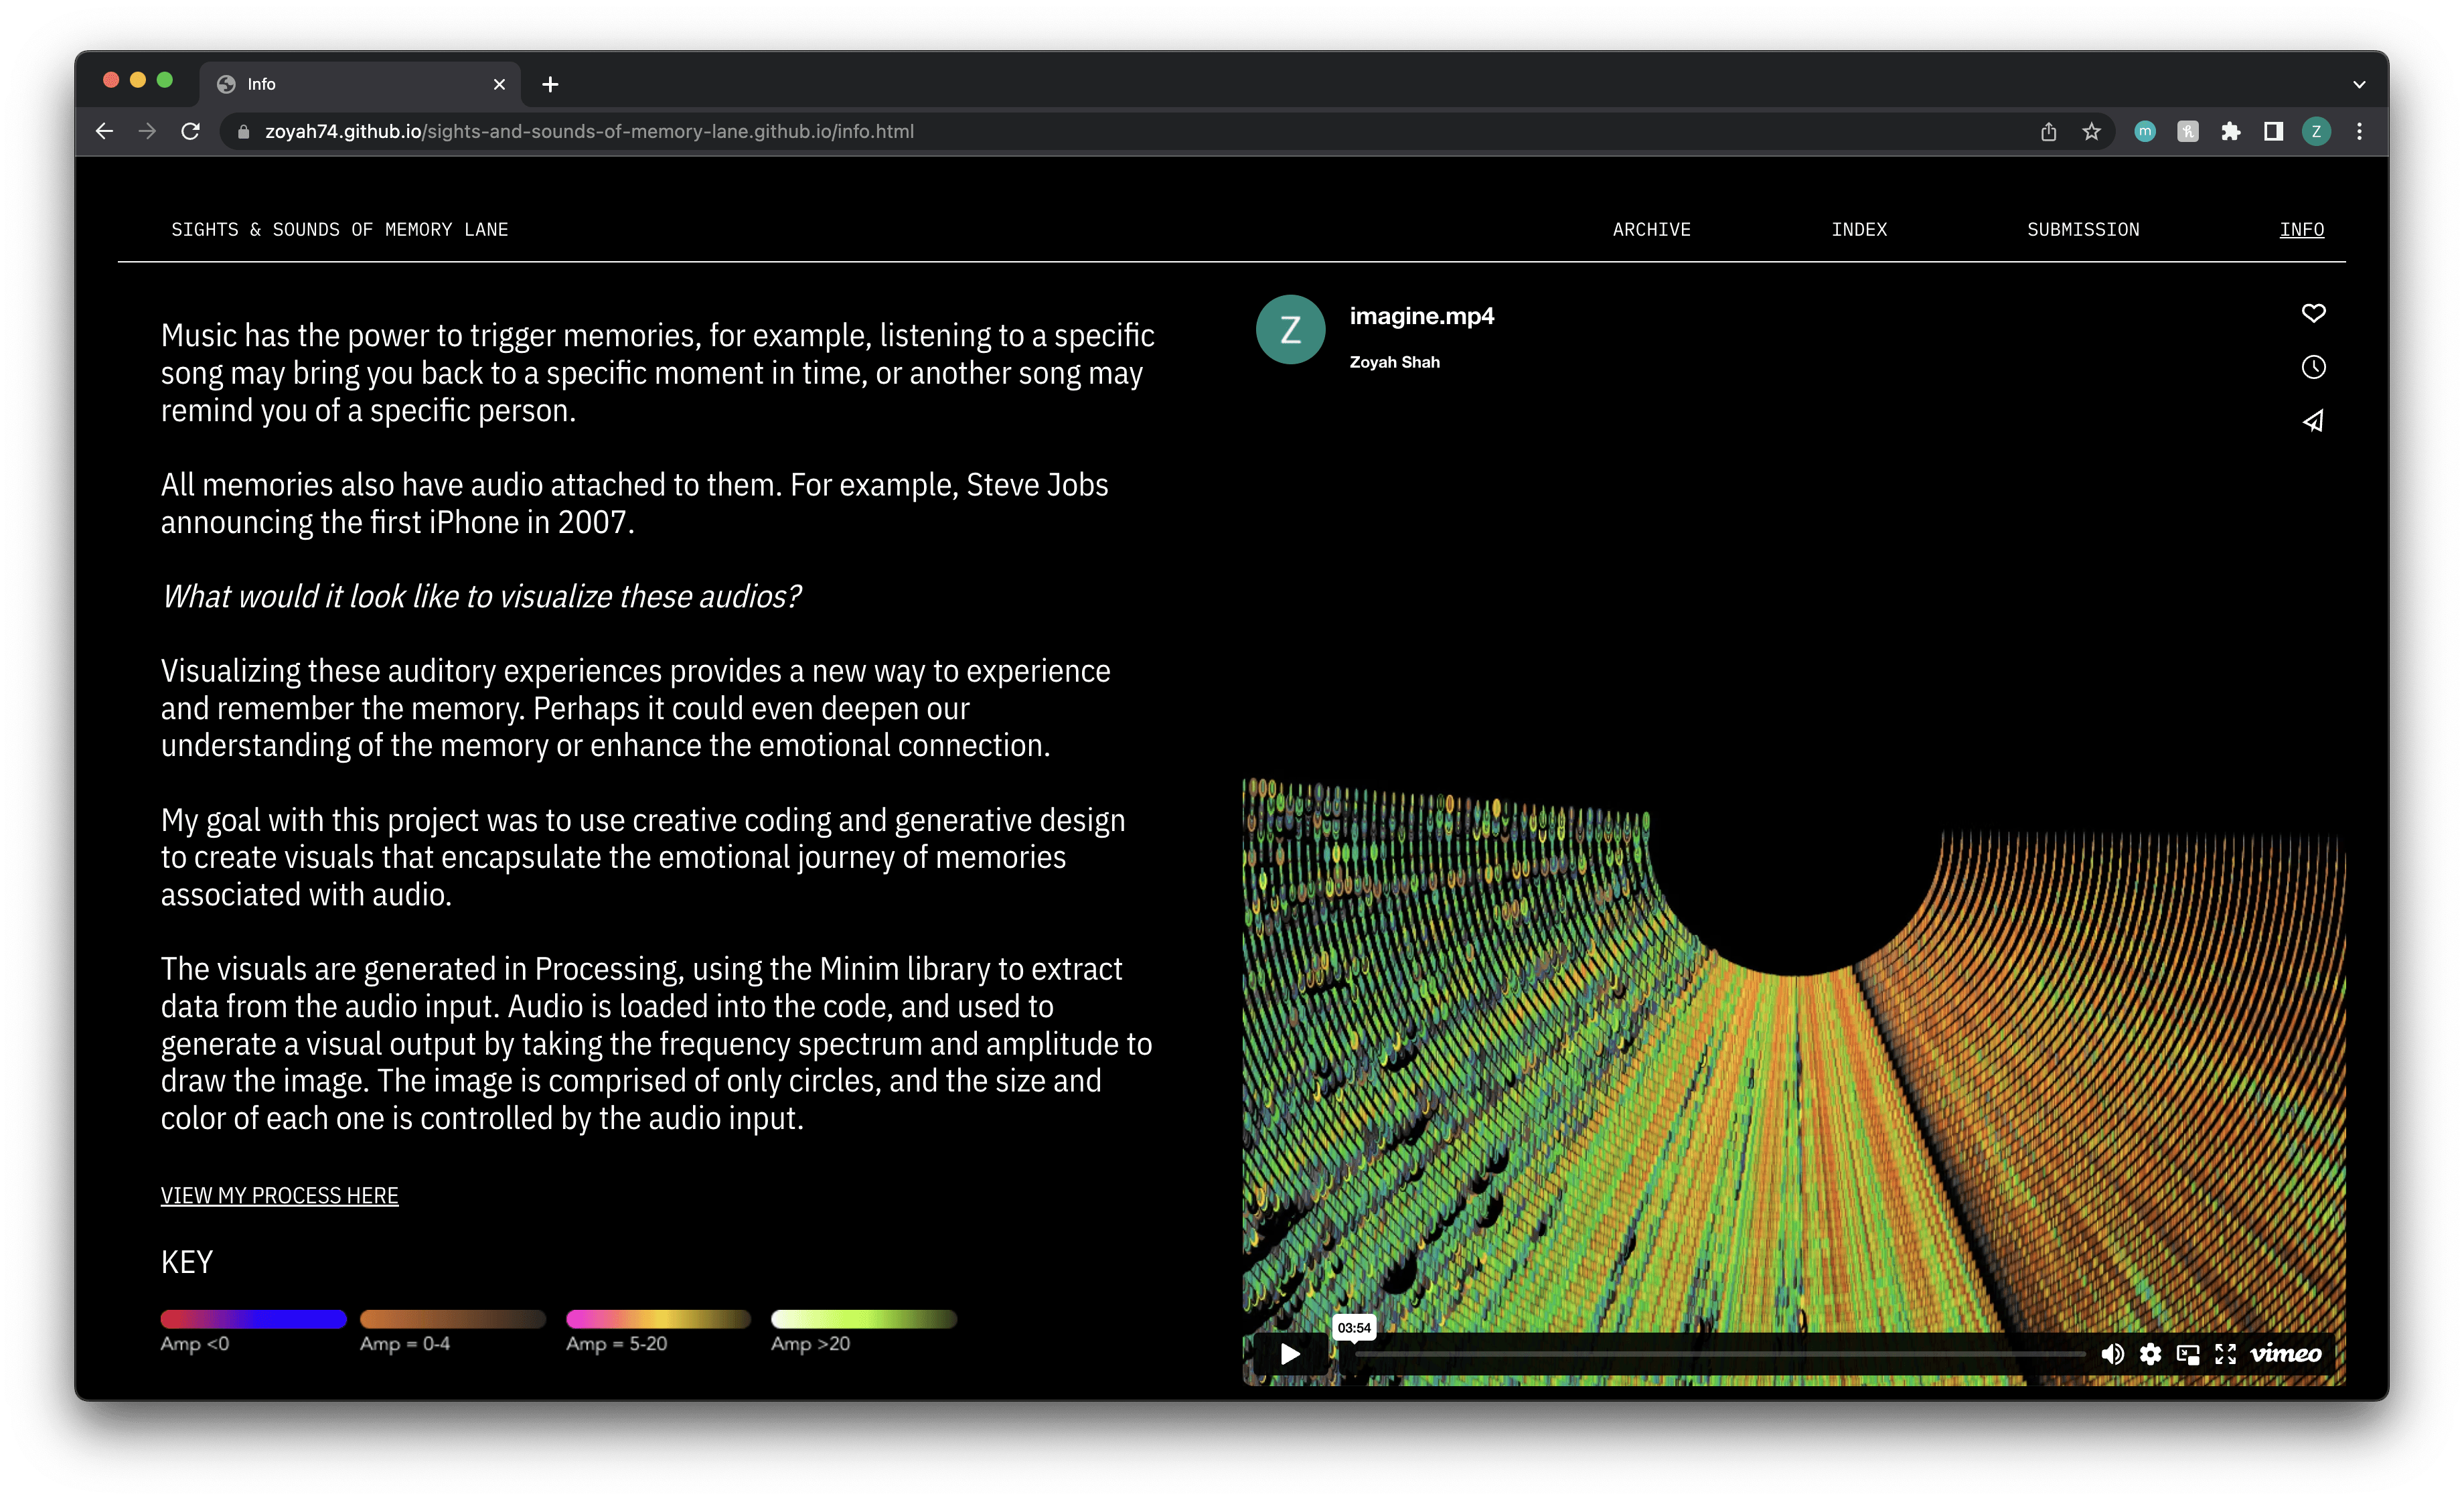Screen dimensions: 2464x1500
Task: Play the imagine.mp4 video
Action: pyautogui.click(x=1290, y=1354)
